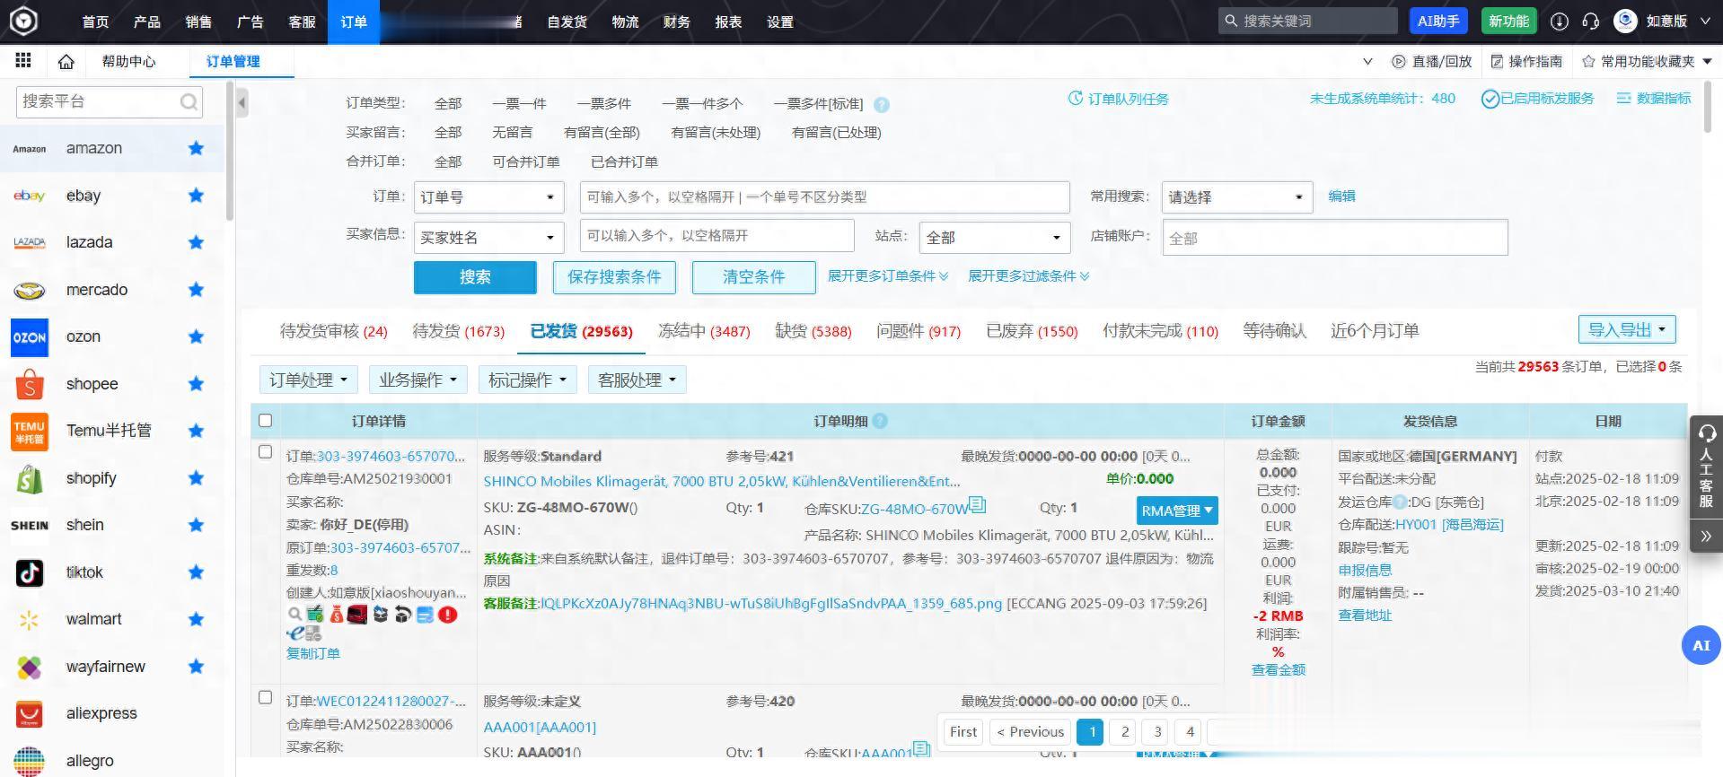Screen dimensions: 1723x777
Task: Click the order number input field
Action: coord(824,197)
